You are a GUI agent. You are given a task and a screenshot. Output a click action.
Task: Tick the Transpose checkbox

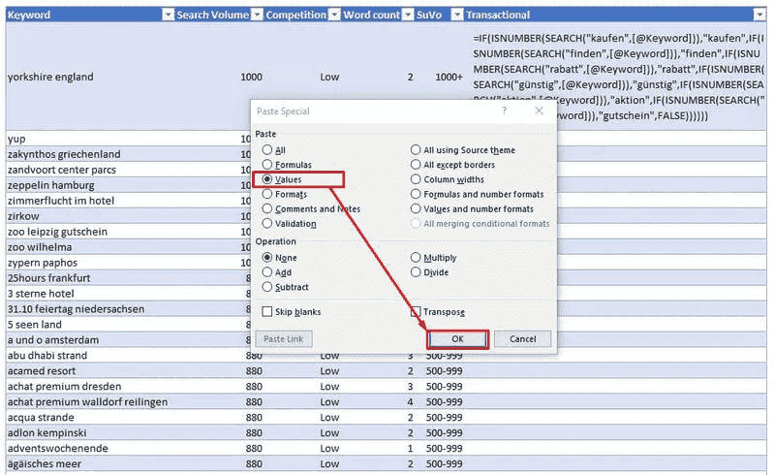coord(416,312)
